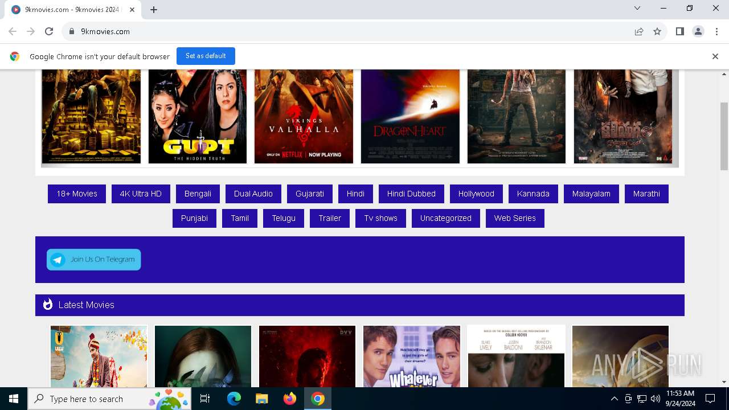
Task: View site information lock icon
Action: tap(72, 31)
